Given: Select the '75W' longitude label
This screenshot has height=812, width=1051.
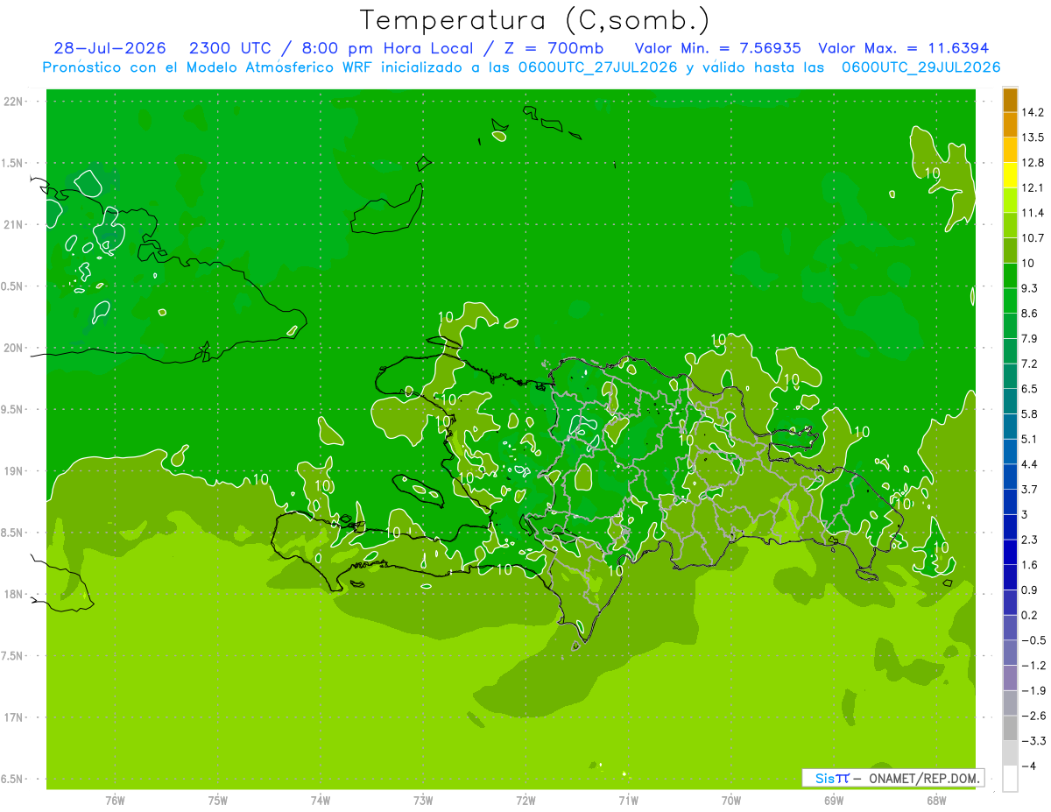Looking at the screenshot, I should tap(218, 801).
